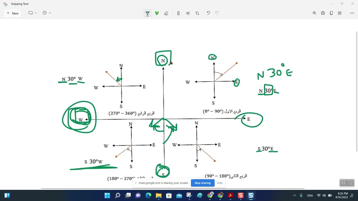
Task: Select the Image crop tool
Action: pos(197,13)
